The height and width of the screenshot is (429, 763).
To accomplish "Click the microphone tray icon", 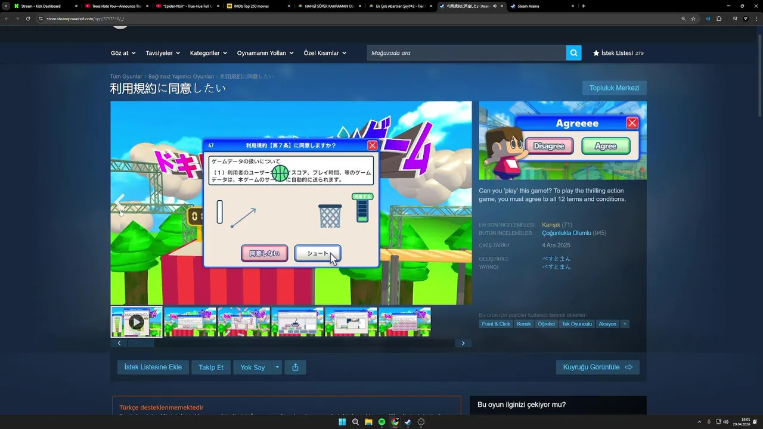I will pyautogui.click(x=709, y=422).
